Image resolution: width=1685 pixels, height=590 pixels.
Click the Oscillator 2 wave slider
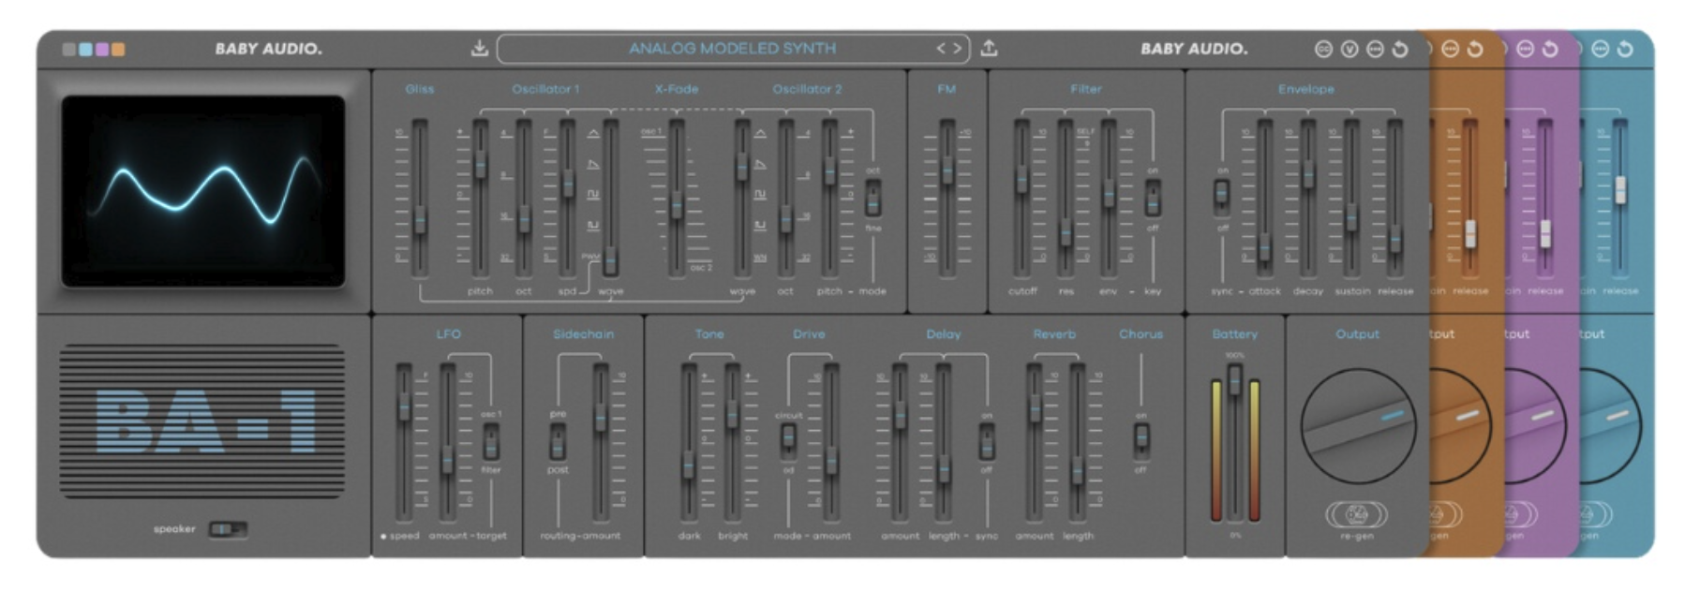pos(742,198)
